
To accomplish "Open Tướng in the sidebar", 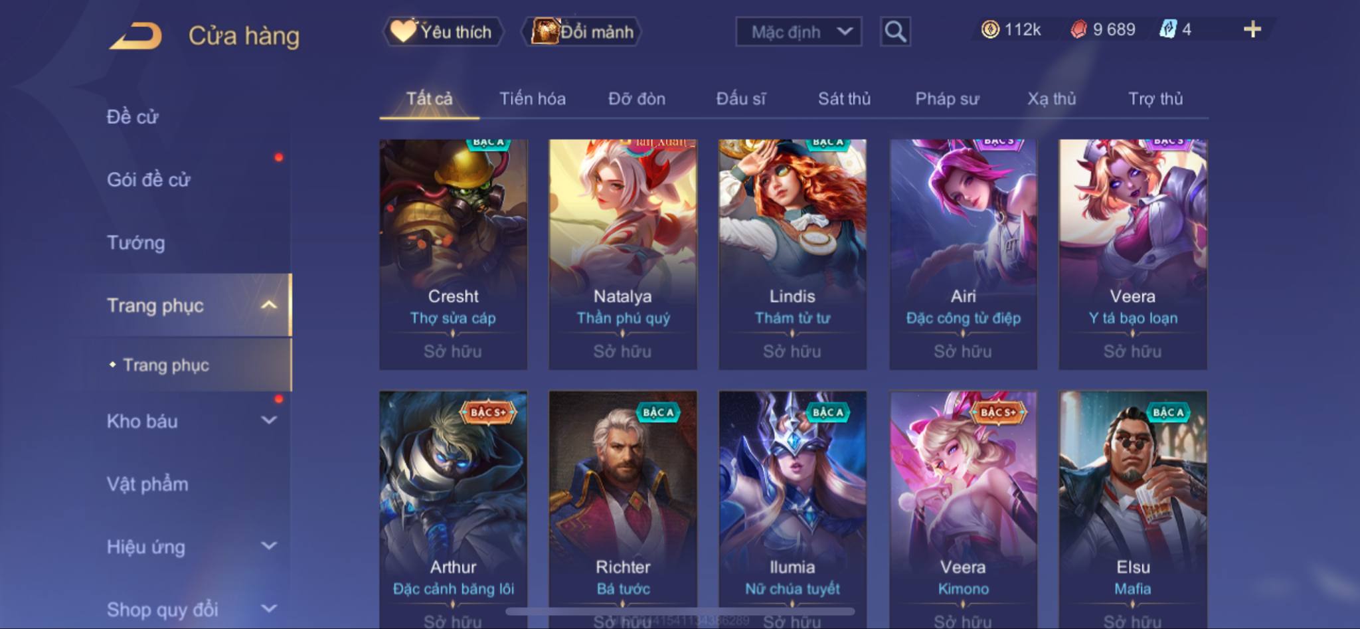I will [136, 242].
